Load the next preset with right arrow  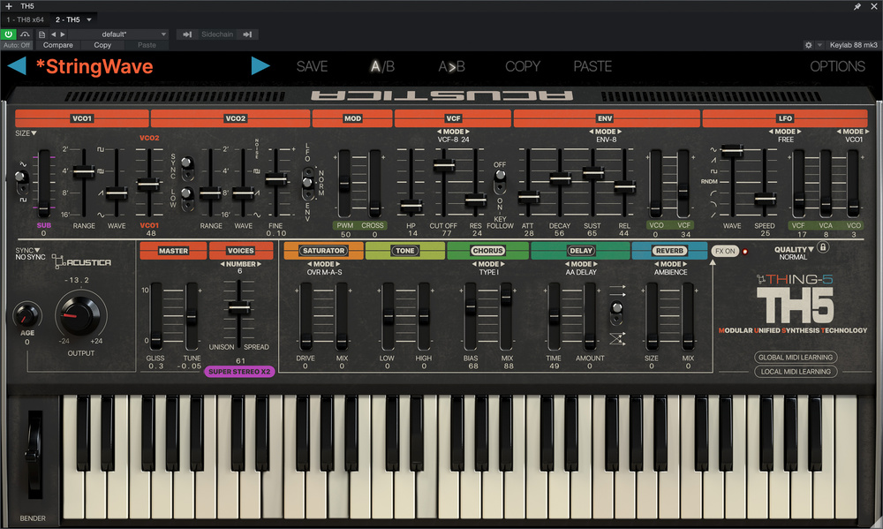pyautogui.click(x=260, y=66)
